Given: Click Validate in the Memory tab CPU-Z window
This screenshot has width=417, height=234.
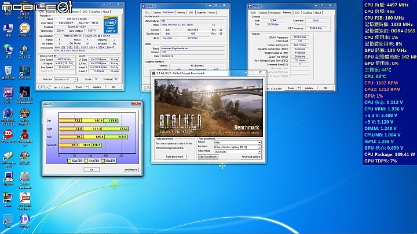Looking at the screenshot, I should (x=309, y=88).
